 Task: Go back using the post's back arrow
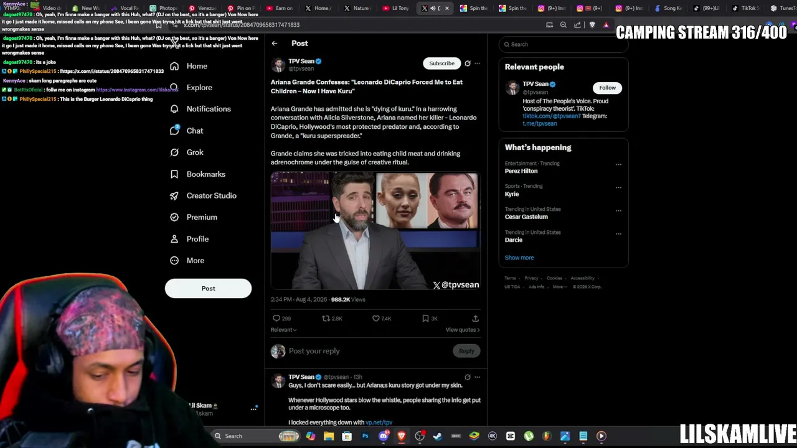pos(275,44)
